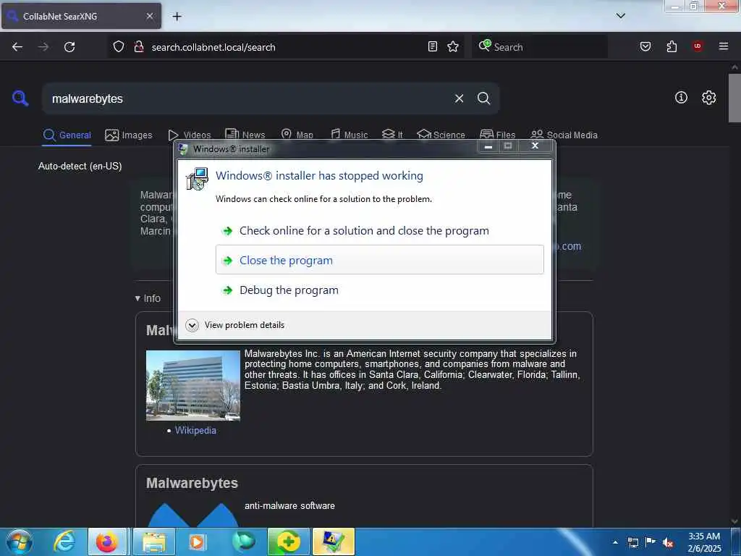The image size is (741, 556).
Task: Expand the list all tabs chevron
Action: (x=620, y=16)
